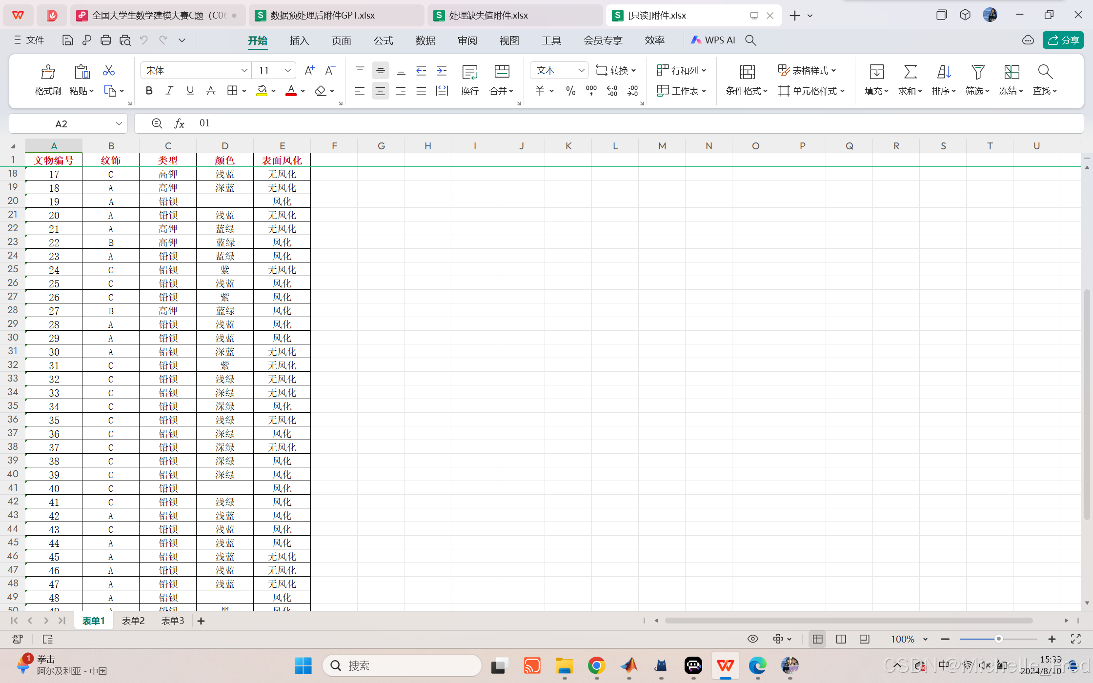Click the wrap text (换行) icon
This screenshot has width=1093, height=683.
(469, 72)
